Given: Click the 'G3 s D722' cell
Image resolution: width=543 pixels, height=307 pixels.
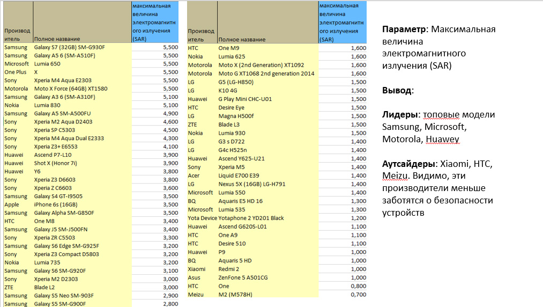Looking at the screenshot, I should [x=268, y=142].
